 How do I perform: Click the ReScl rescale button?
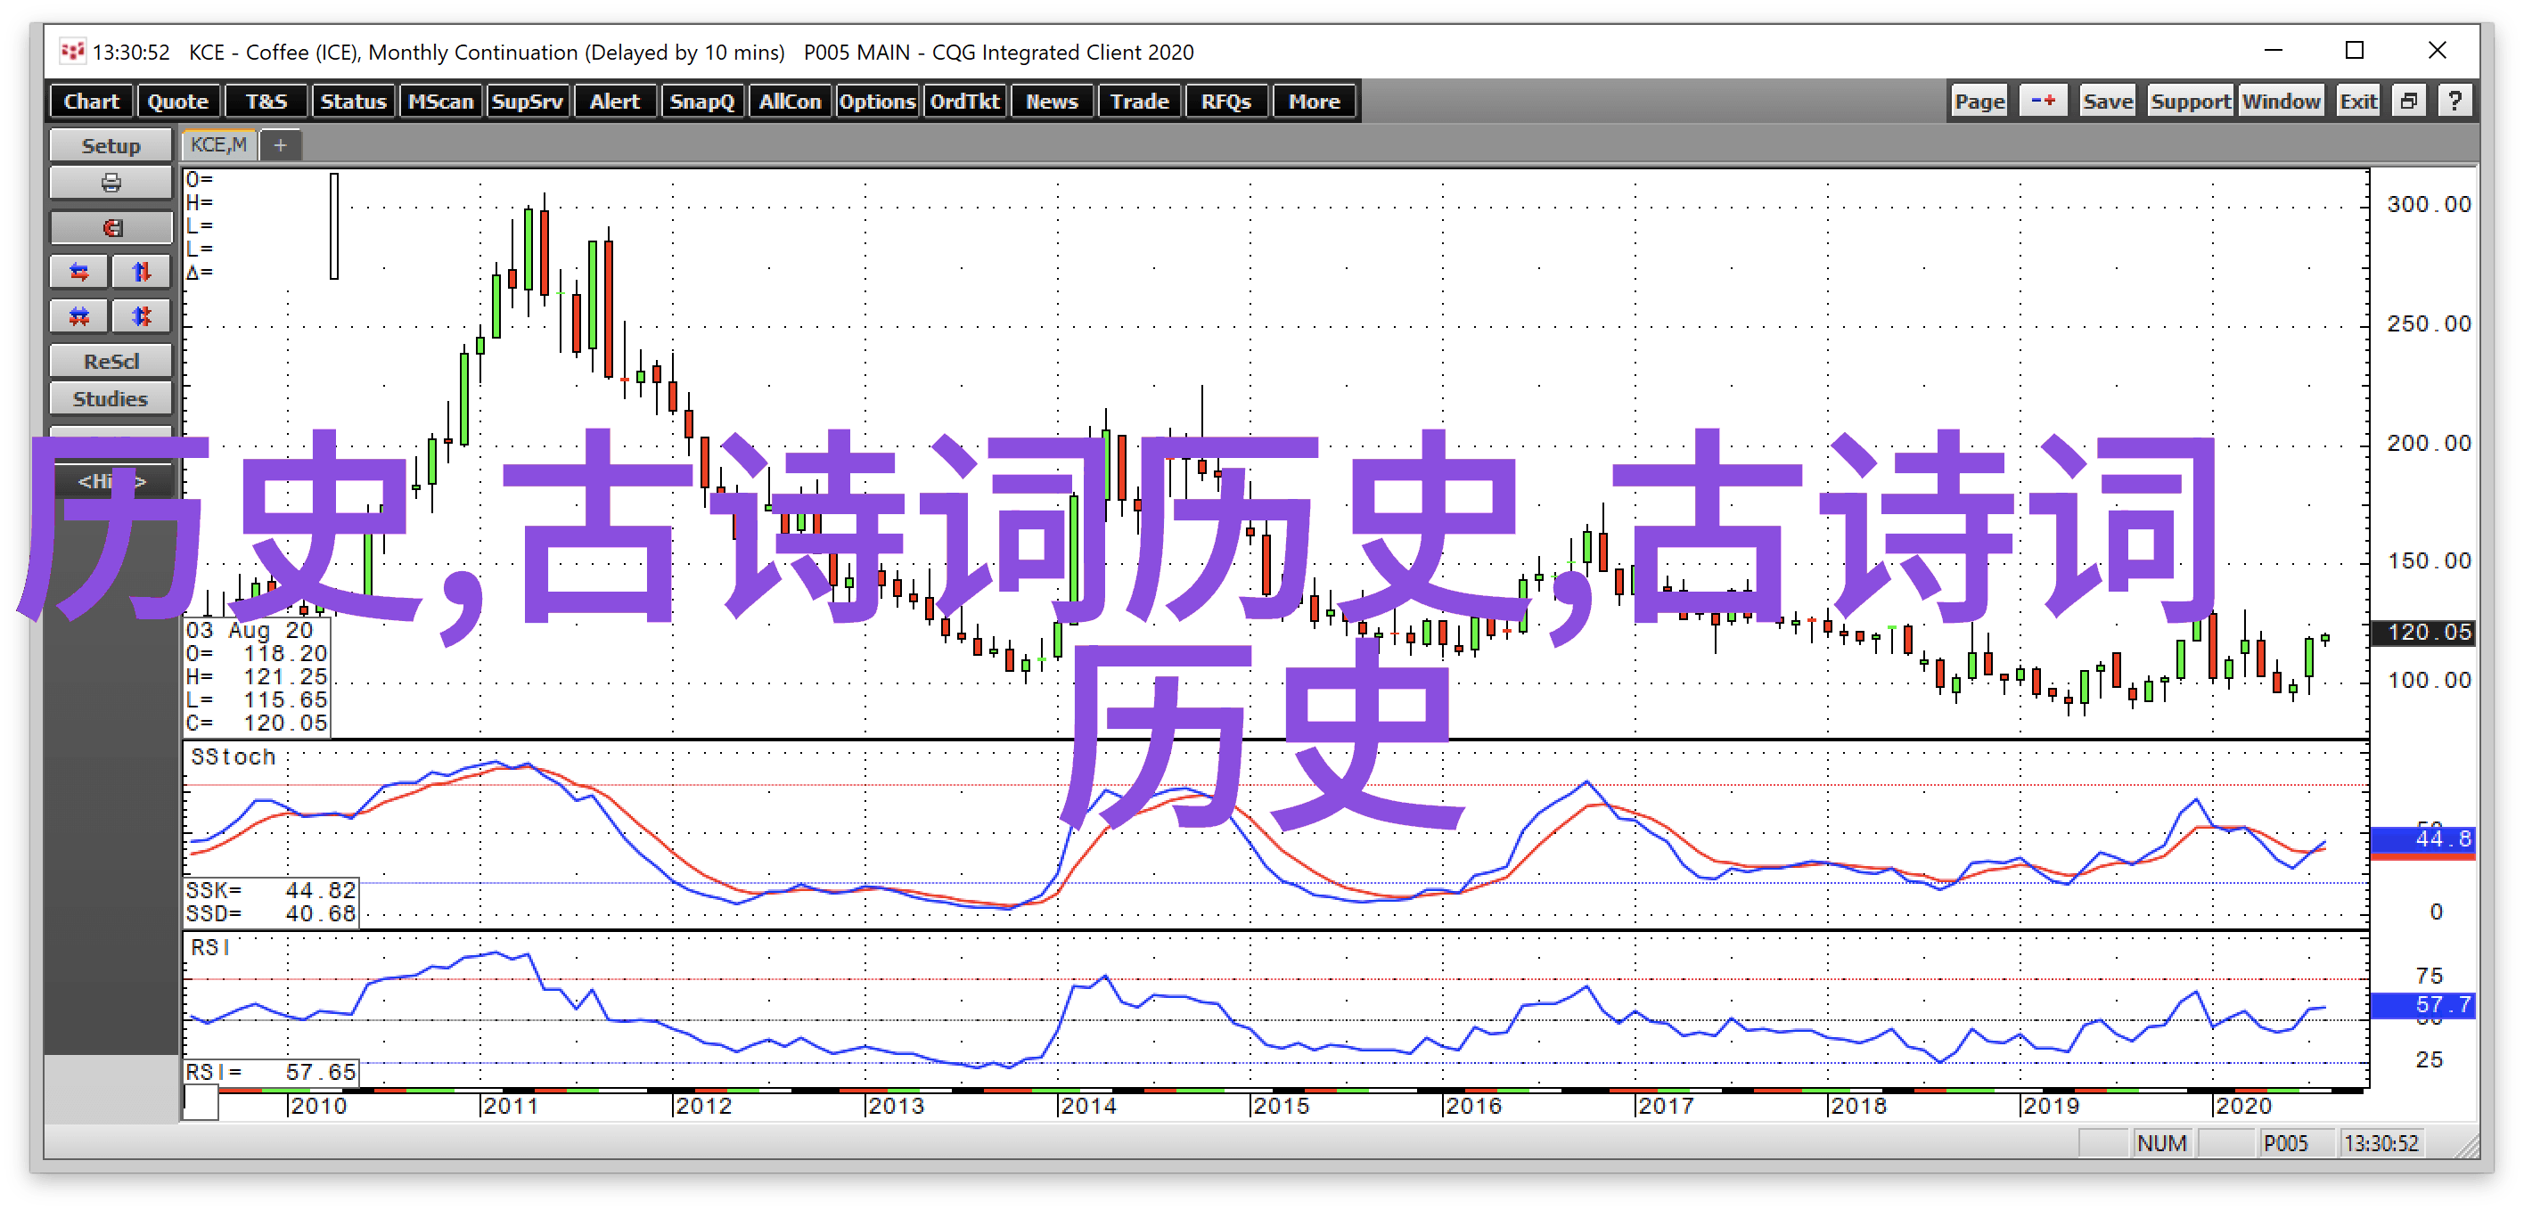point(111,361)
